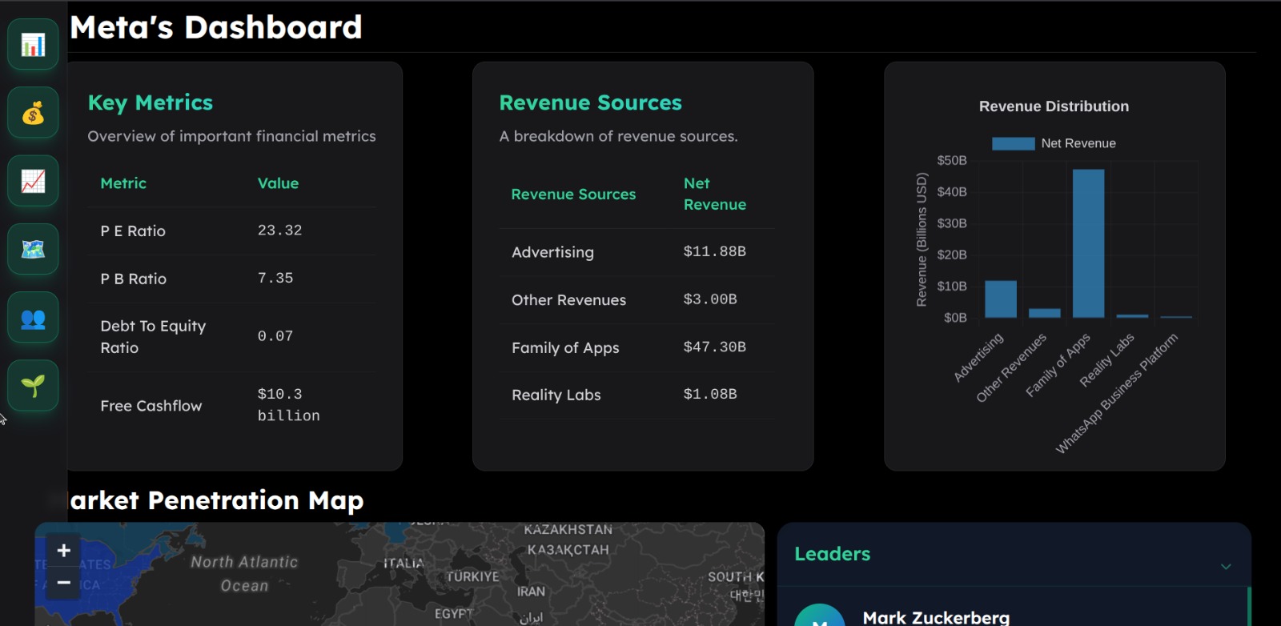Click the EGYPT label on the map
The image size is (1281, 626).
tap(453, 614)
